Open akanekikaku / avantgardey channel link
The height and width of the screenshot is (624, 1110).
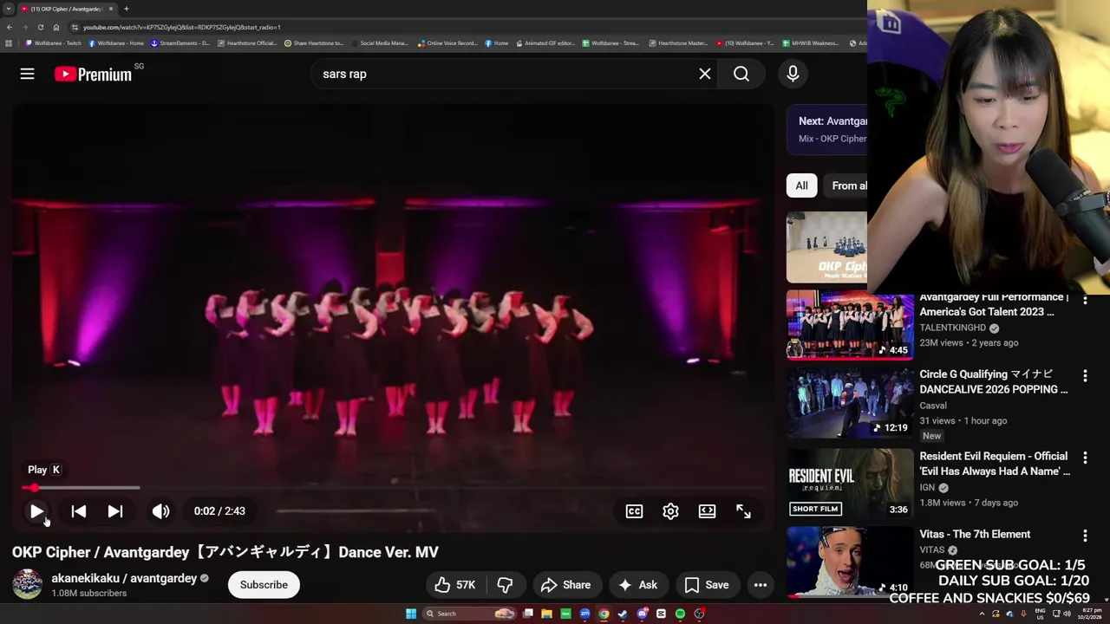[x=124, y=578]
